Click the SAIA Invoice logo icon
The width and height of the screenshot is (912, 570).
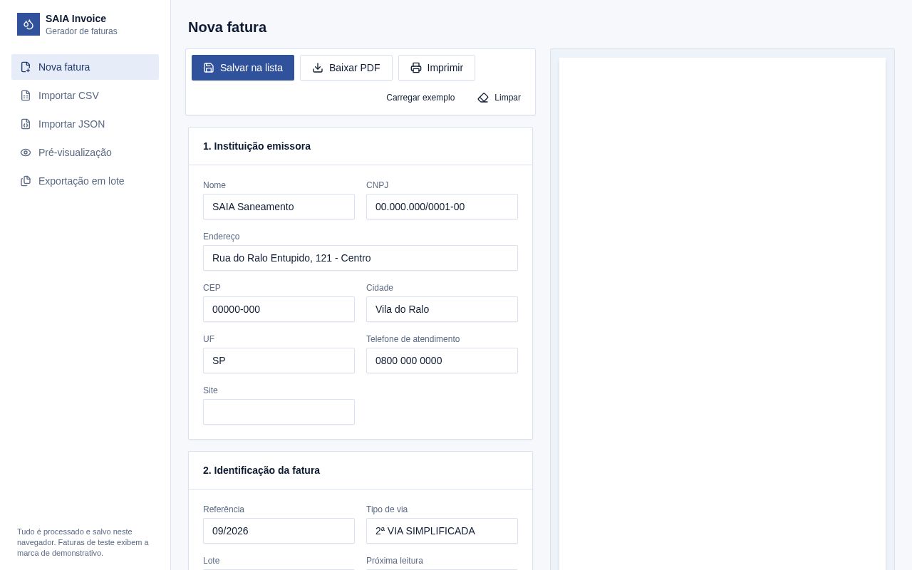(28, 24)
